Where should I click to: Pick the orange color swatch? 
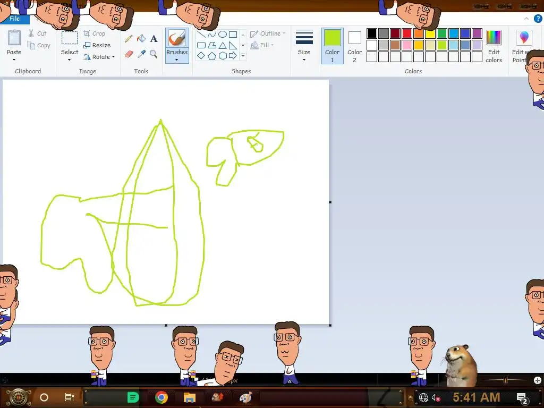(x=419, y=33)
